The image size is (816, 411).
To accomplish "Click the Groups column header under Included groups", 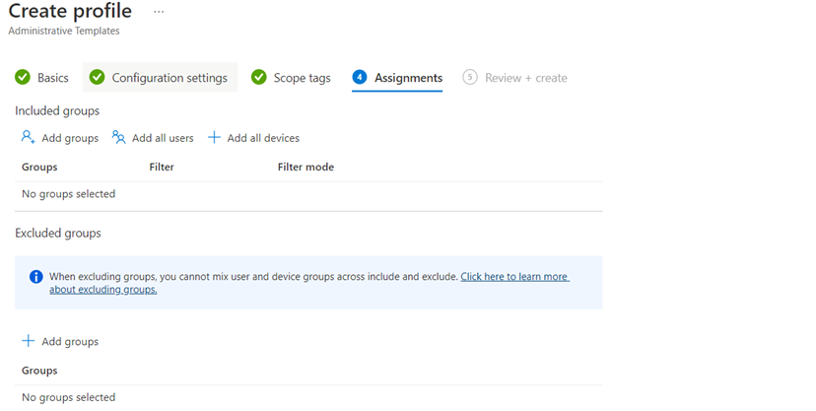I will [x=39, y=168].
